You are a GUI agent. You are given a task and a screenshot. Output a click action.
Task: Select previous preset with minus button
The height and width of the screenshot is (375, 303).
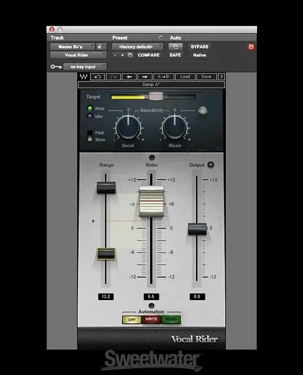[115, 55]
